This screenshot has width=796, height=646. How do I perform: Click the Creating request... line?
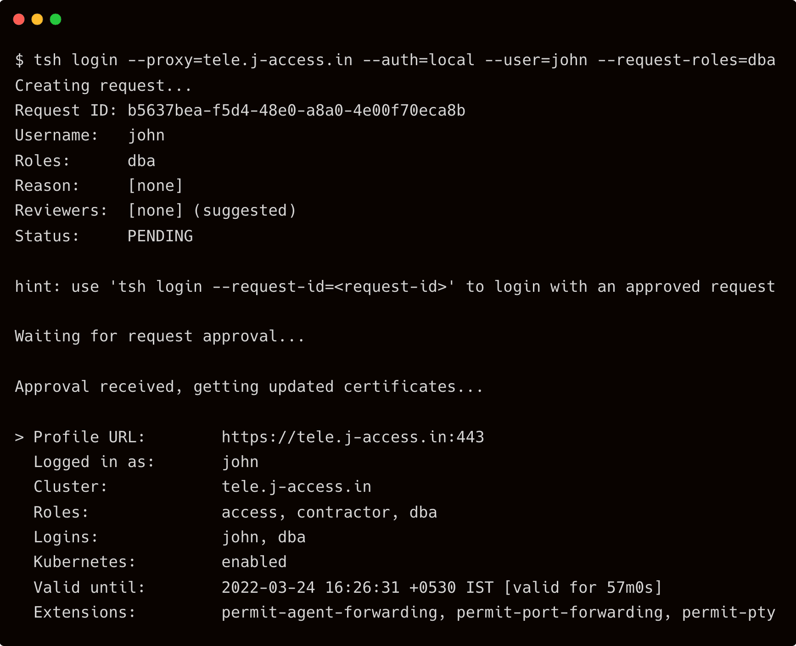pos(103,86)
